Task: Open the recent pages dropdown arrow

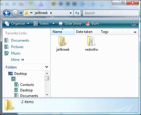Action: [21, 13]
